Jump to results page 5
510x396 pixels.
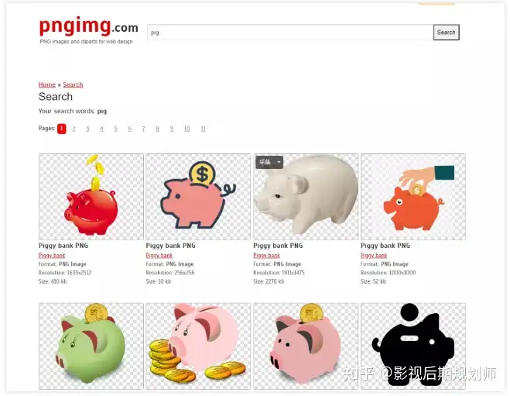[115, 129]
